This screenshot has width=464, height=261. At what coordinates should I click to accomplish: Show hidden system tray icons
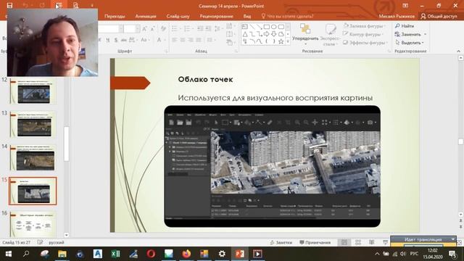(377, 254)
